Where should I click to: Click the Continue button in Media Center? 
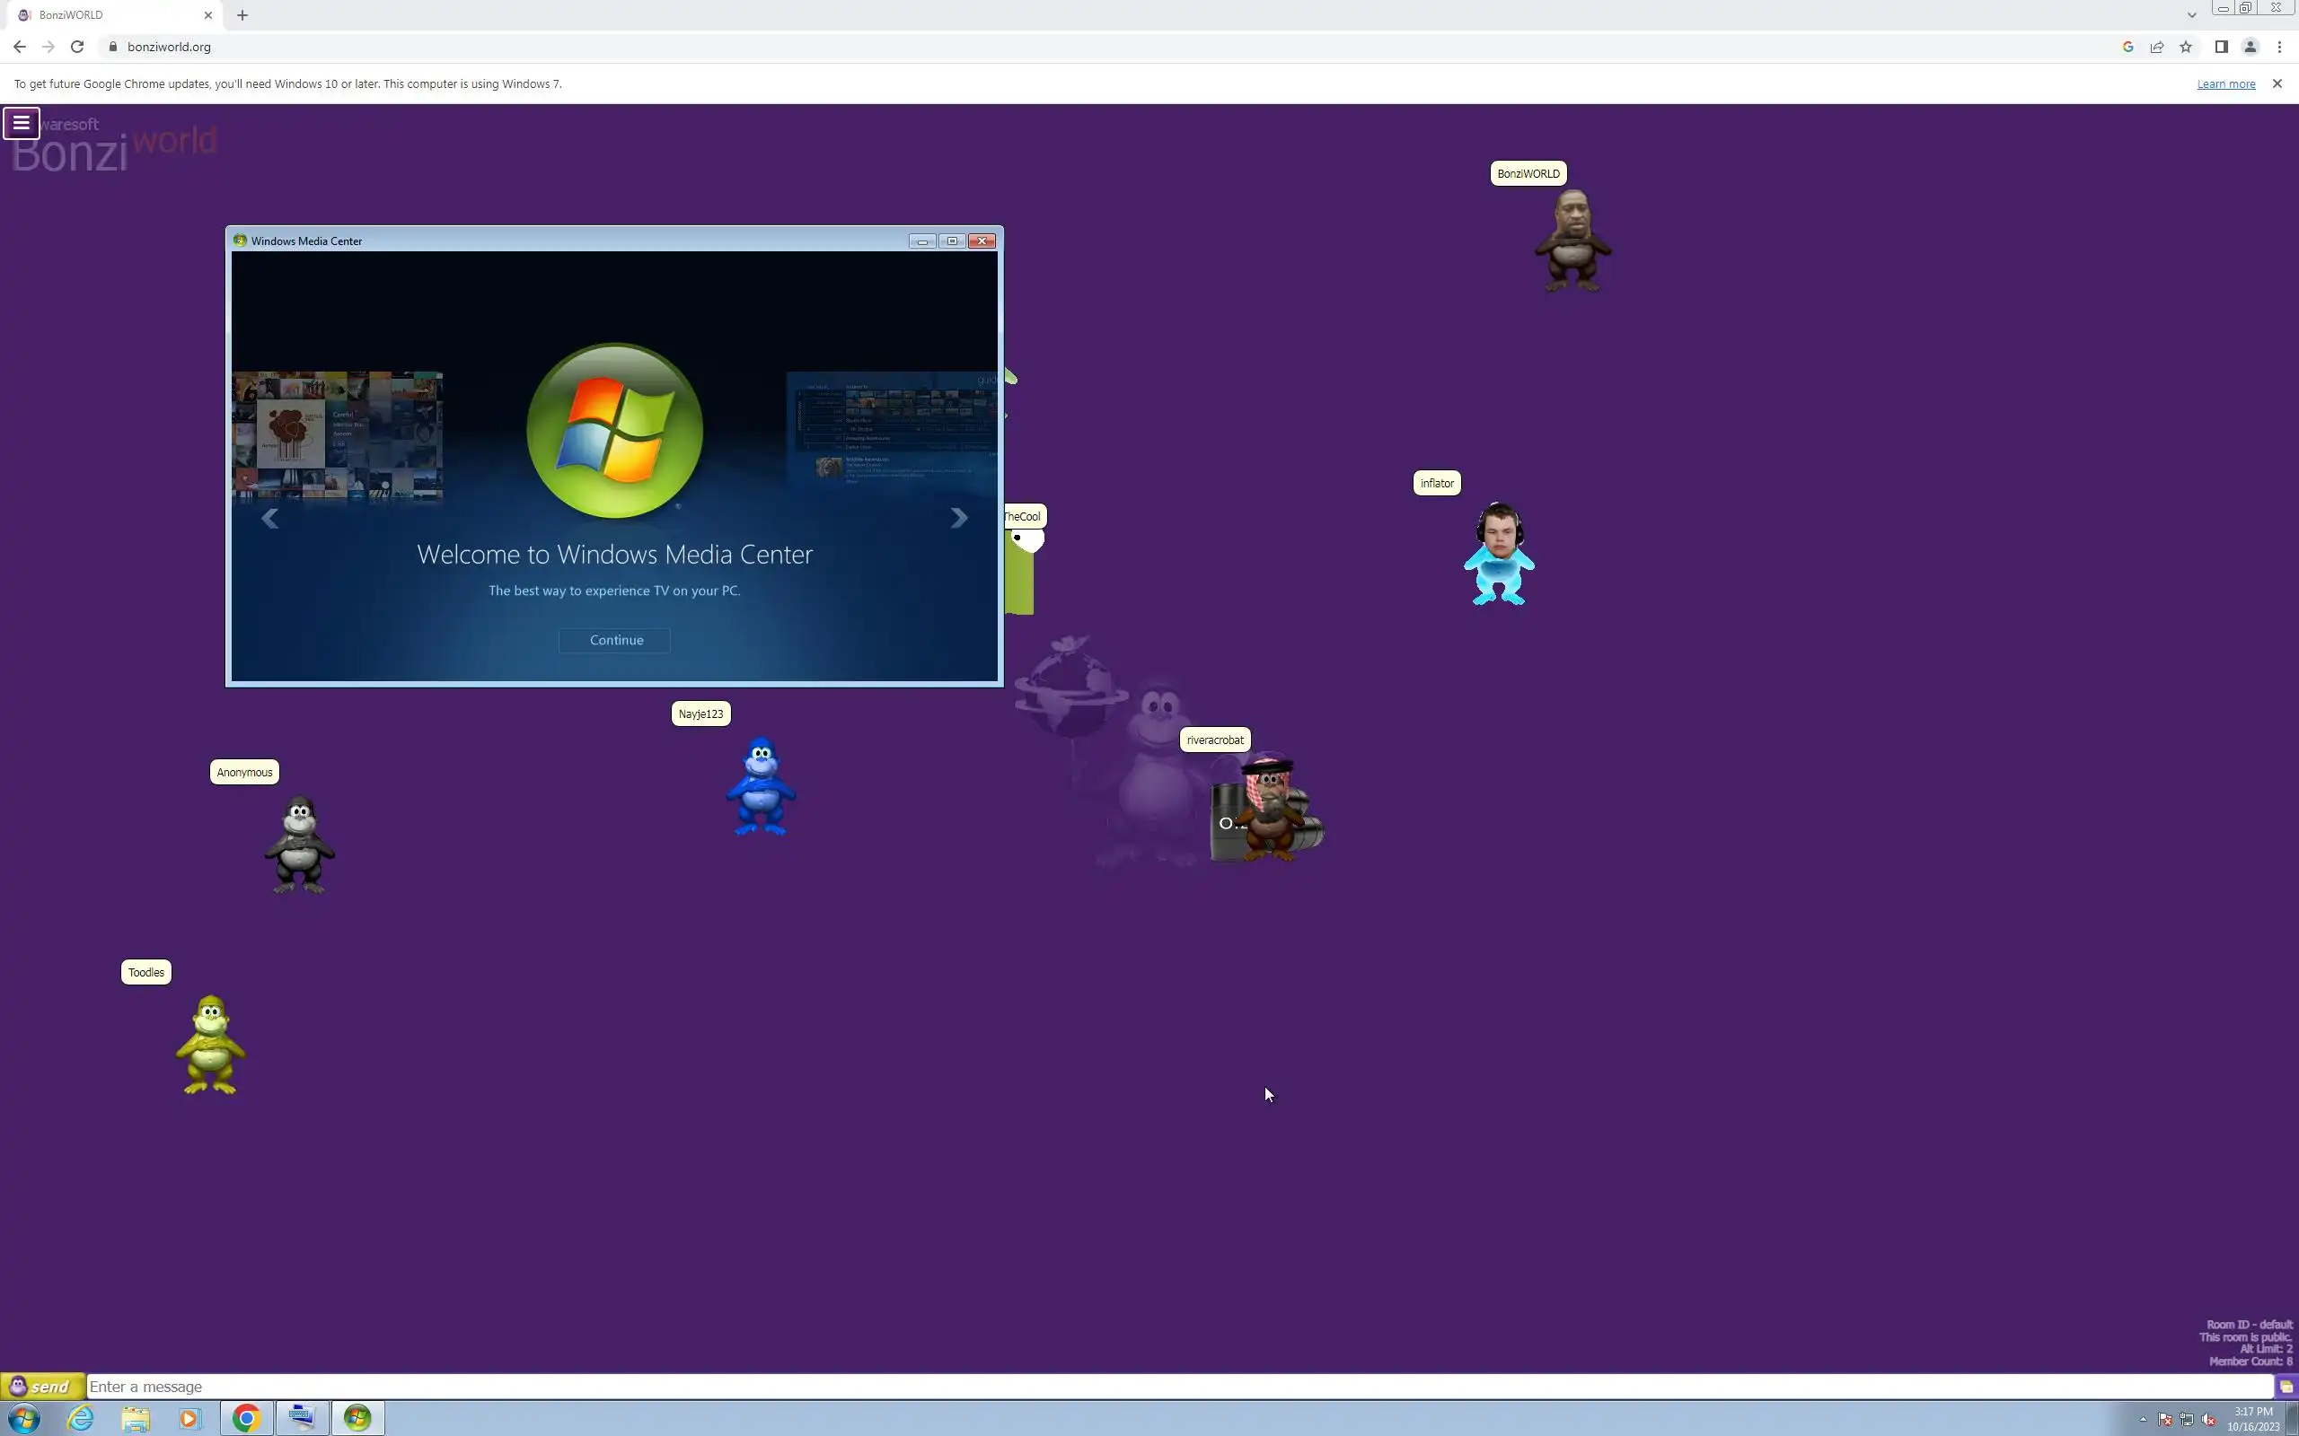point(614,640)
